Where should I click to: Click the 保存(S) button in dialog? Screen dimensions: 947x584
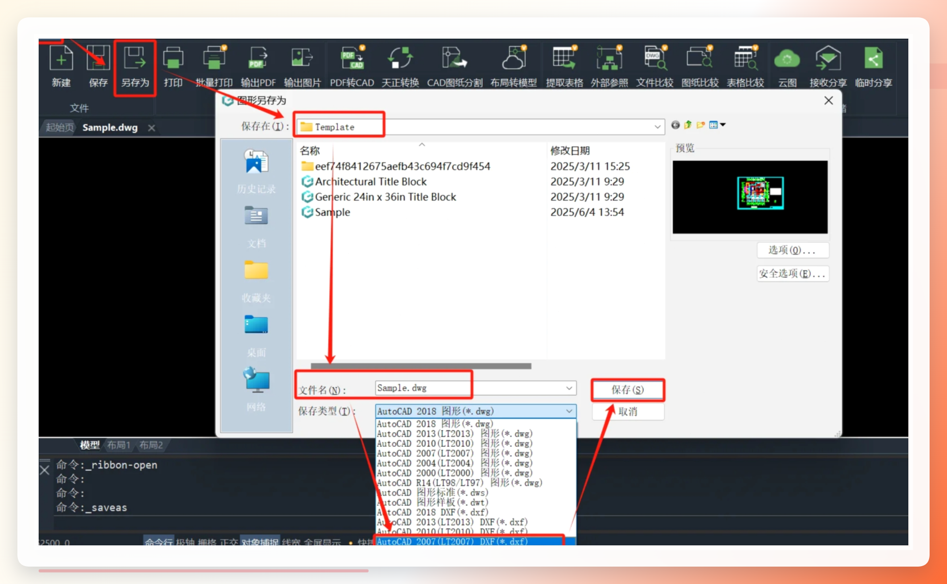pos(628,390)
